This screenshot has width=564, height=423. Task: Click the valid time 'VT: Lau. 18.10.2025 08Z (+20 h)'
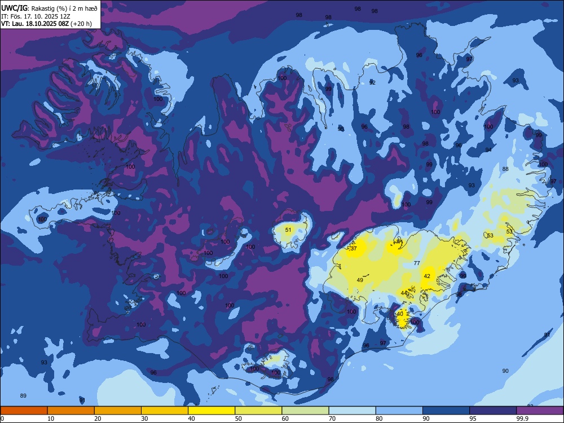click(x=46, y=24)
